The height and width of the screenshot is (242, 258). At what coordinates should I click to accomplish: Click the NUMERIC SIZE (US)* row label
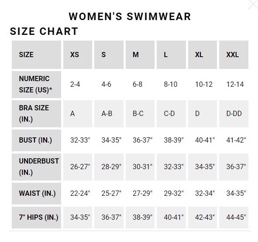pos(36,85)
